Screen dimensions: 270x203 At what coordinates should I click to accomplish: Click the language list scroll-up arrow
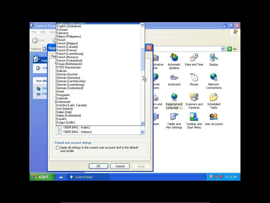pos(142,25)
